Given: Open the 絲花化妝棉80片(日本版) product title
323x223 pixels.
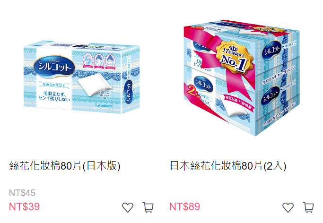Looking at the screenshot, I should tap(65, 166).
